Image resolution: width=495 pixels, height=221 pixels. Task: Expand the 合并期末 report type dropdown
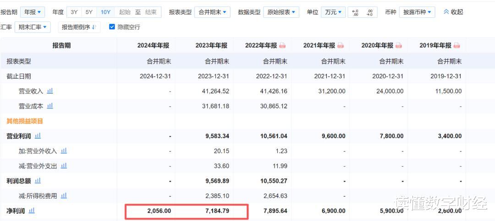[212, 12]
